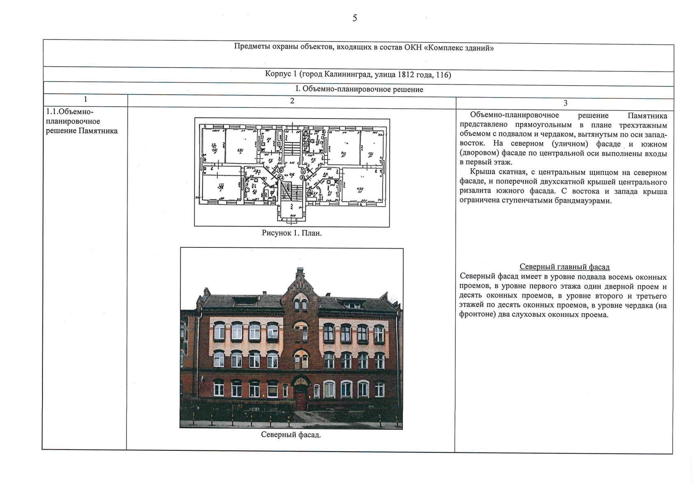Click the "Рисунок 1. План." caption
Viewport: 699px width, 494px height.
click(x=292, y=233)
